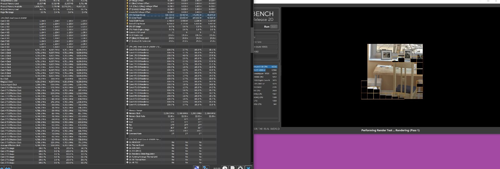Select the IA: Running Average Thermal Limit row

click(x=171, y=157)
